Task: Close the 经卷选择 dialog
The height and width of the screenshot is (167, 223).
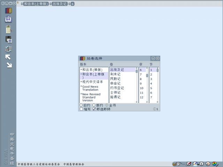Action: click(x=157, y=58)
